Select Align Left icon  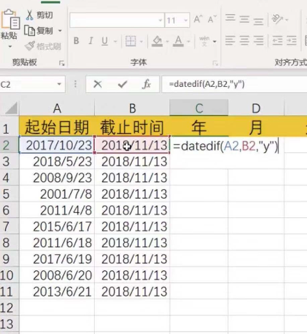point(230,40)
